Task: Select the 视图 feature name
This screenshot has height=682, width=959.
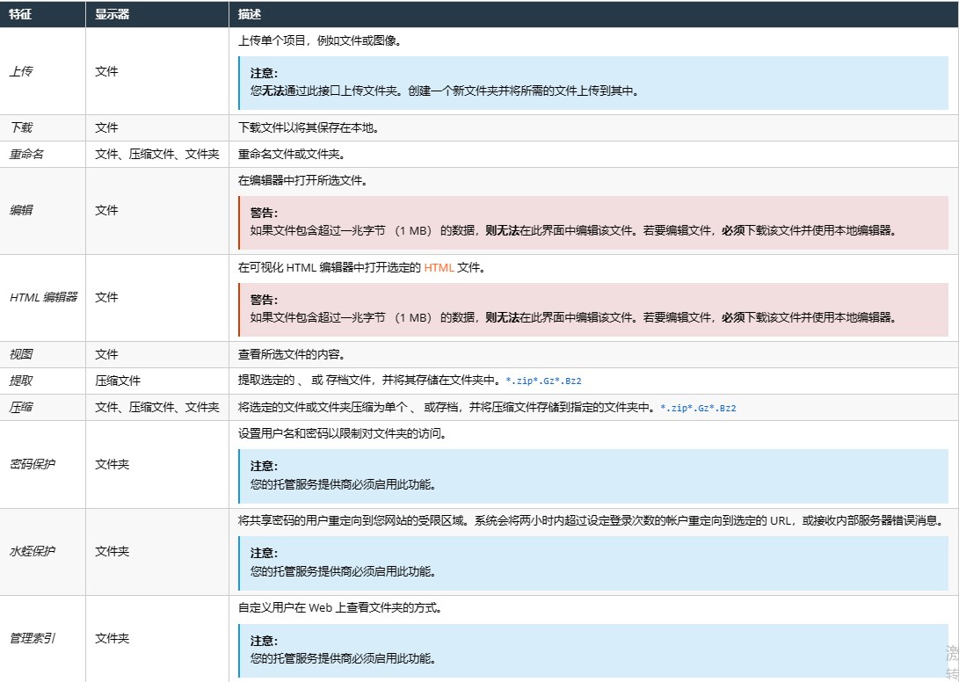Action: pos(21,354)
